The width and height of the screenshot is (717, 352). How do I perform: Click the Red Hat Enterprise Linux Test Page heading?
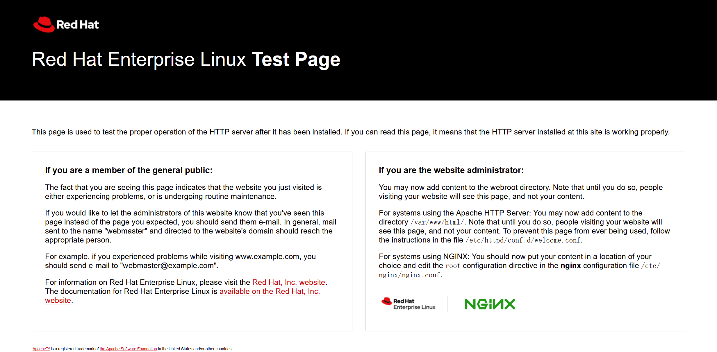click(x=186, y=60)
